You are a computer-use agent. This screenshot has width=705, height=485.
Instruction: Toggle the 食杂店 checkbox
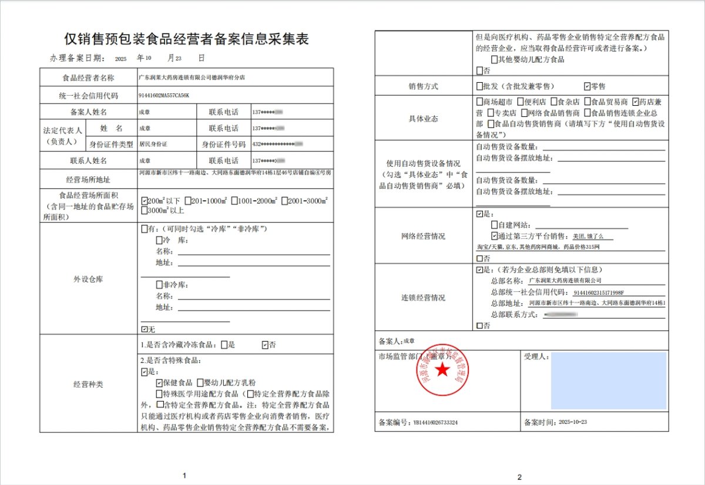click(x=554, y=101)
